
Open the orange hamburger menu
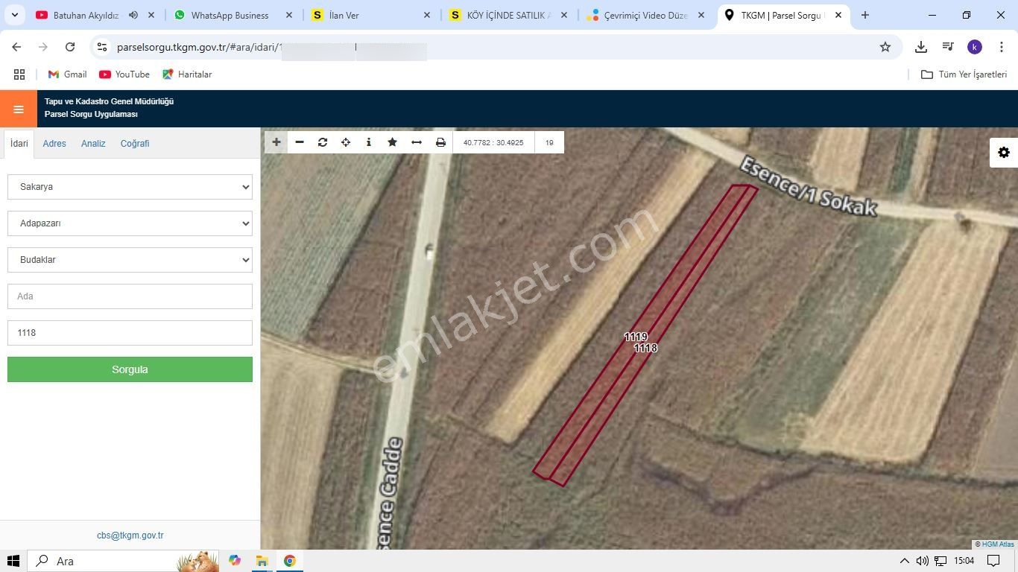(x=19, y=109)
